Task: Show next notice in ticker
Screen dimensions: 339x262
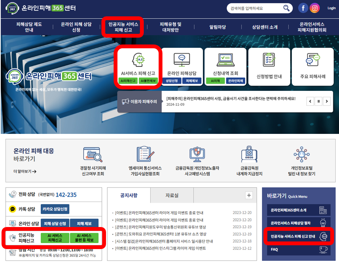Action: pos(328,101)
